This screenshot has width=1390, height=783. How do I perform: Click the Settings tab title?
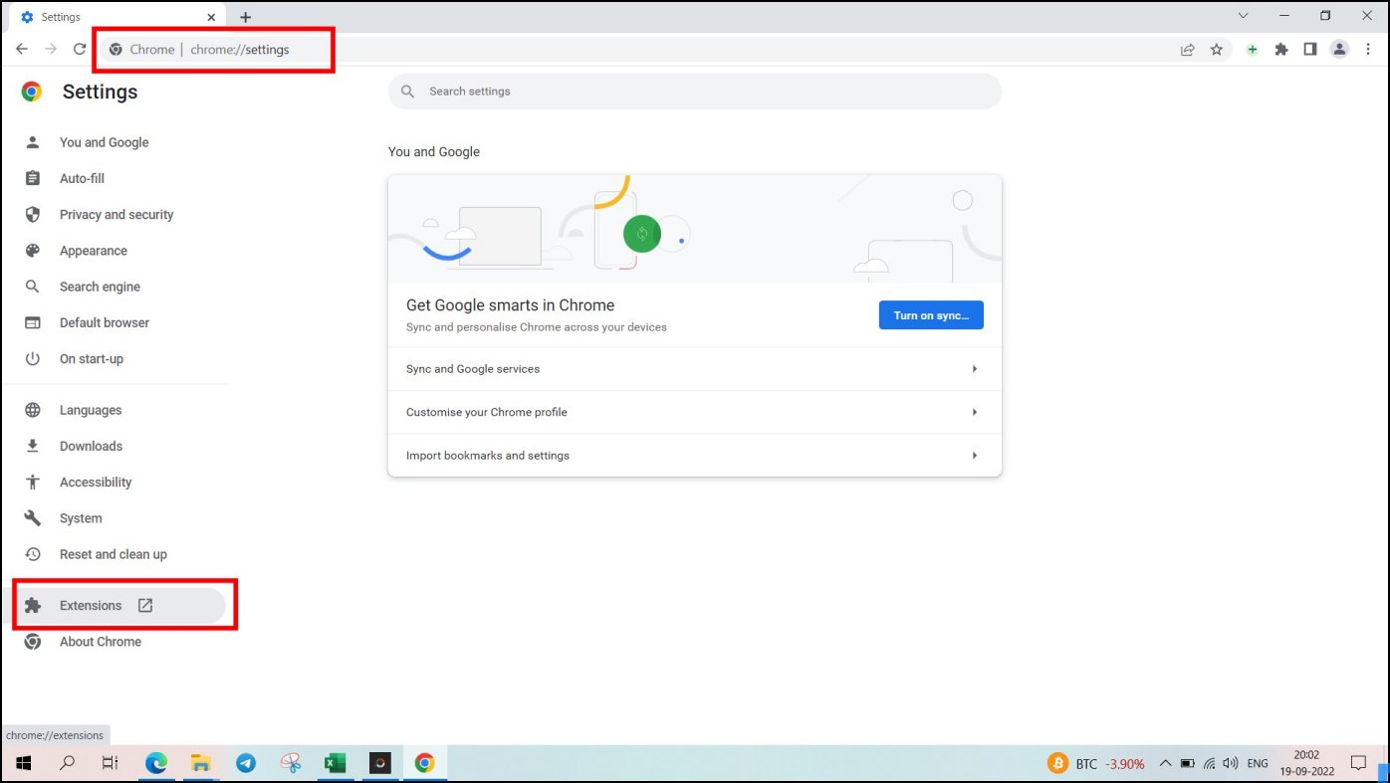click(x=62, y=17)
